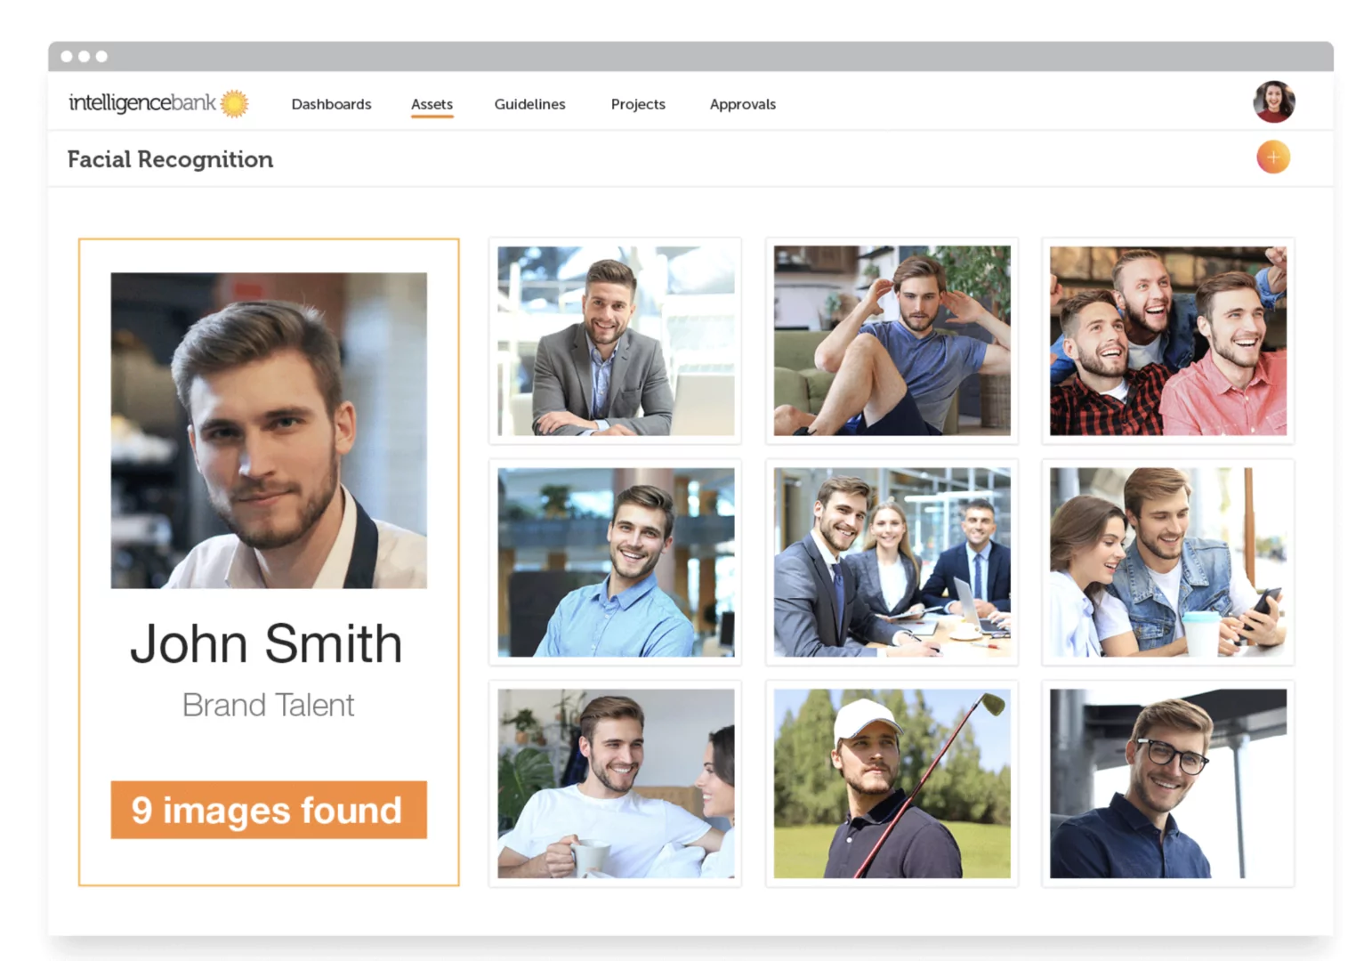Open photo of man wearing glasses
The width and height of the screenshot is (1372, 961).
(1168, 784)
